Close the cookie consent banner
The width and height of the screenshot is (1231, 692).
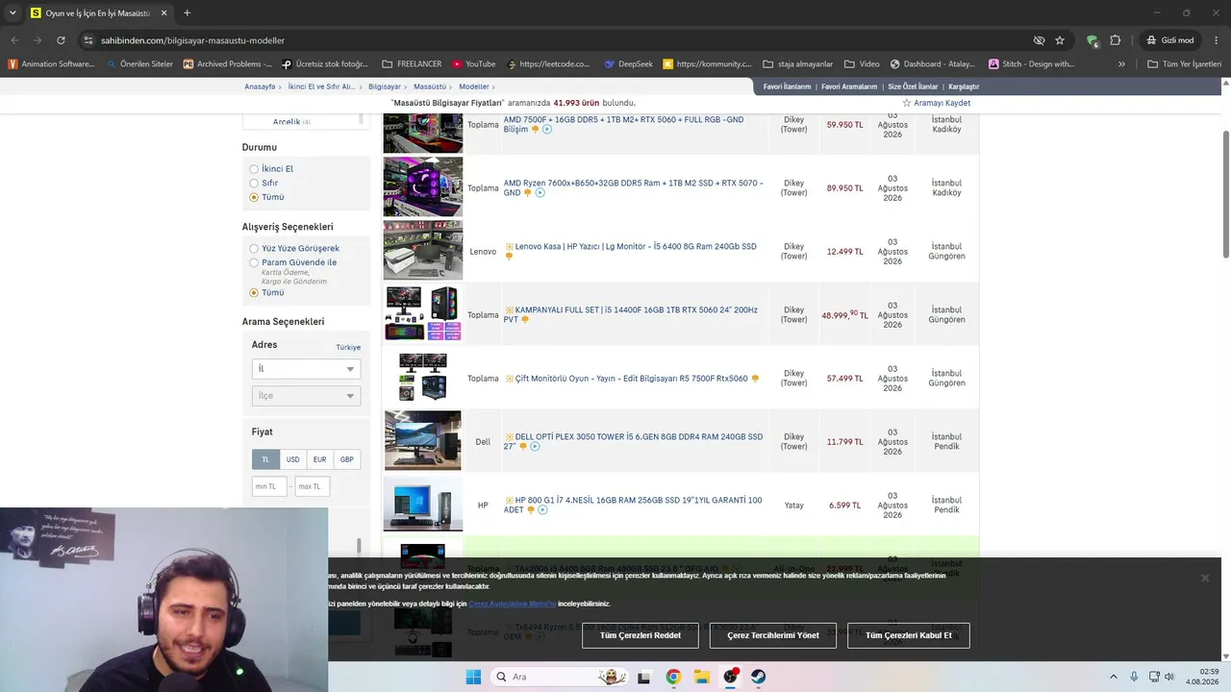[x=1205, y=578]
